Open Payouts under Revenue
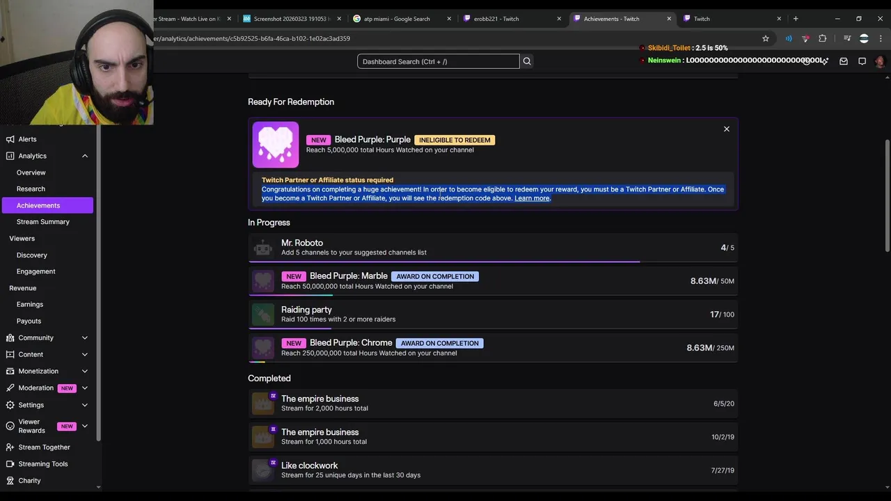The image size is (891, 501). click(29, 321)
